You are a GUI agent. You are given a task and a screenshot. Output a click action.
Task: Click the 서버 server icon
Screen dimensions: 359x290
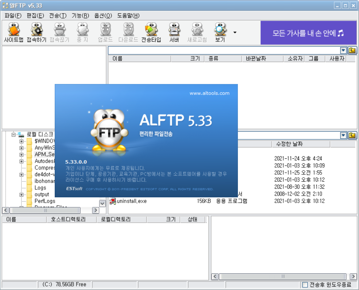[174, 32]
